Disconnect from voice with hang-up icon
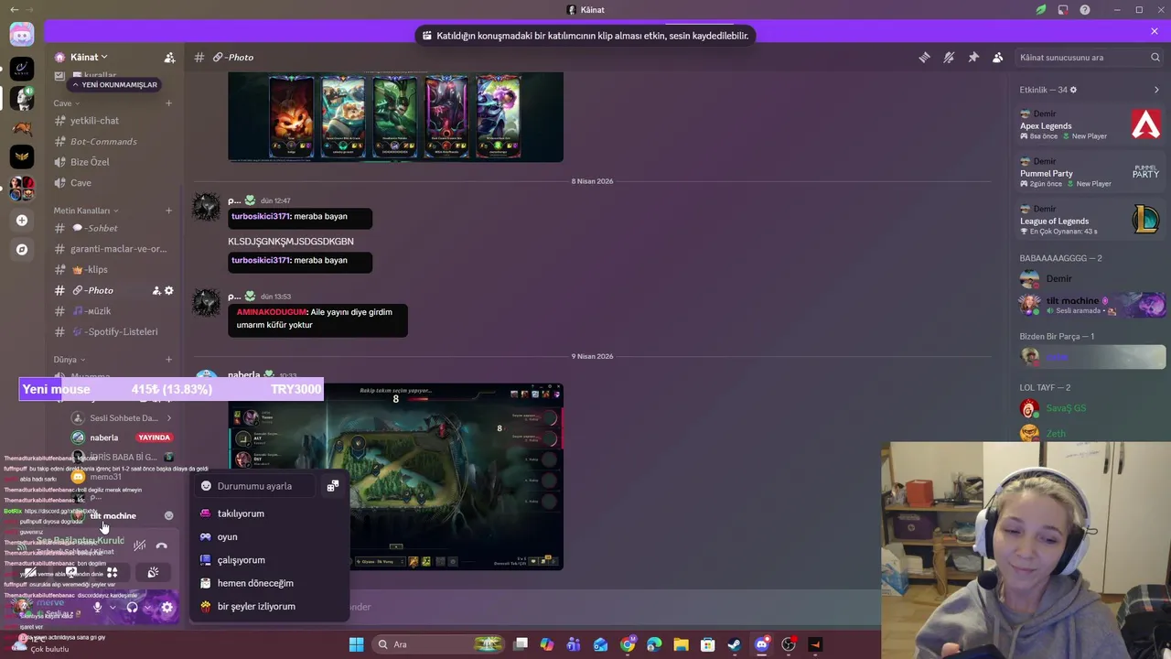The image size is (1171, 659). click(x=161, y=546)
